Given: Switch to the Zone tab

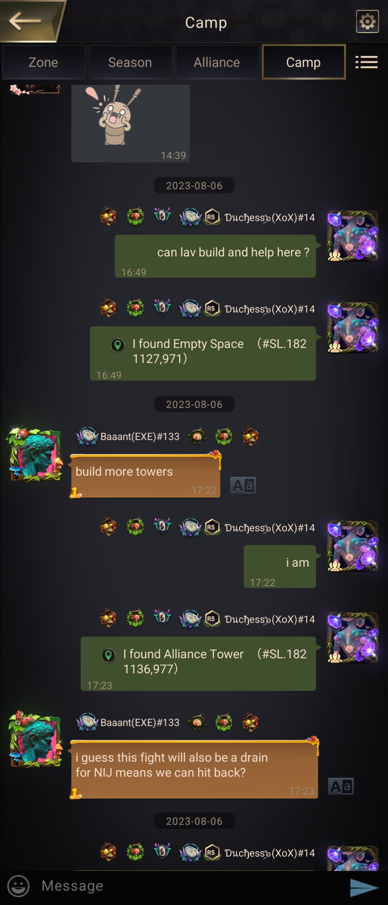Looking at the screenshot, I should [43, 62].
